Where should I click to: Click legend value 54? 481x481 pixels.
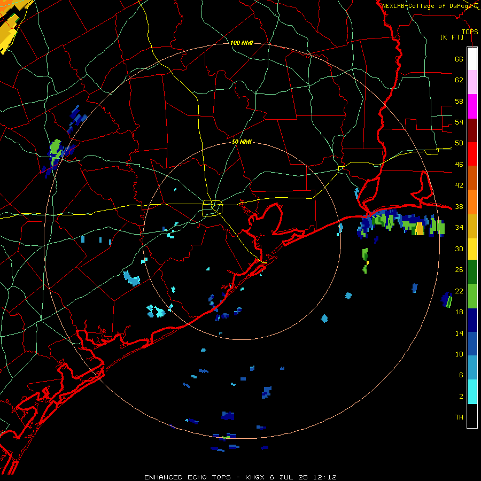(459, 122)
